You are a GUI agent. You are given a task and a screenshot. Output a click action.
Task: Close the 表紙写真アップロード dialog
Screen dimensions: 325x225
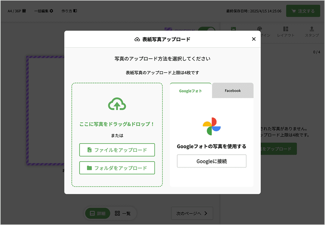click(x=254, y=39)
